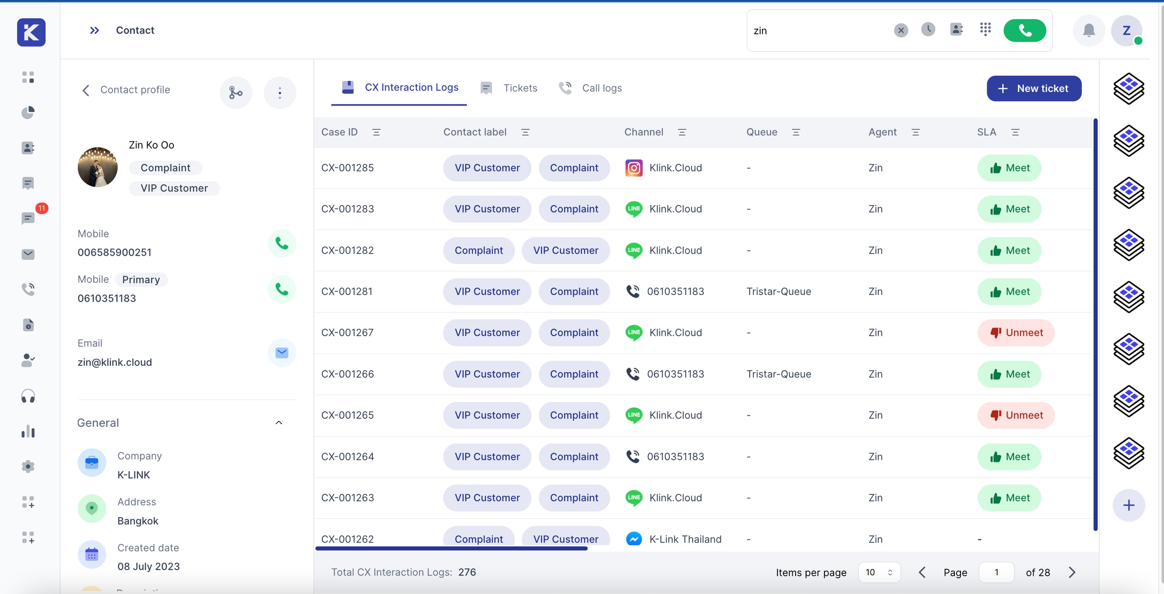Call mobile number 006585900251
The height and width of the screenshot is (594, 1164).
click(x=281, y=244)
